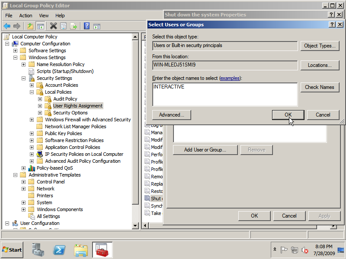Click the Locations button

pos(320,66)
